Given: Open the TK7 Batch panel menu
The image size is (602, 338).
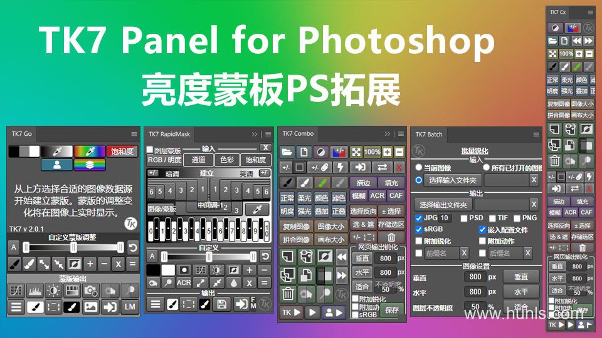Looking at the screenshot, I should point(536,135).
